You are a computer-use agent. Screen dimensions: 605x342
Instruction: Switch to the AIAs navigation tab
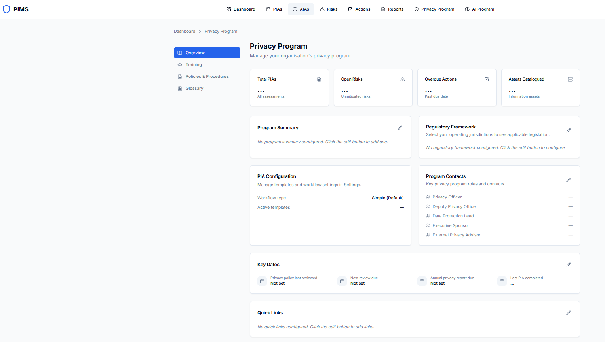click(x=301, y=9)
